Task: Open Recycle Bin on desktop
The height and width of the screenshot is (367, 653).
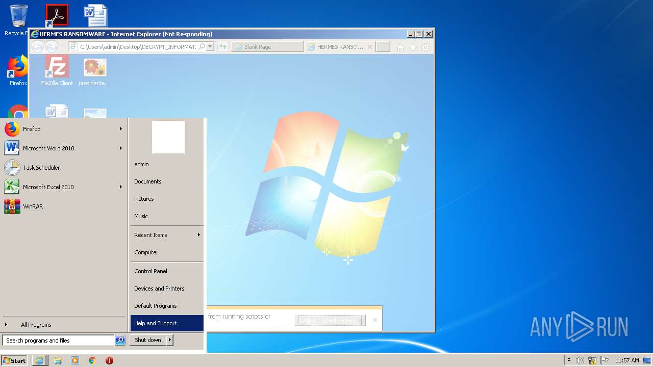Action: tap(18, 20)
